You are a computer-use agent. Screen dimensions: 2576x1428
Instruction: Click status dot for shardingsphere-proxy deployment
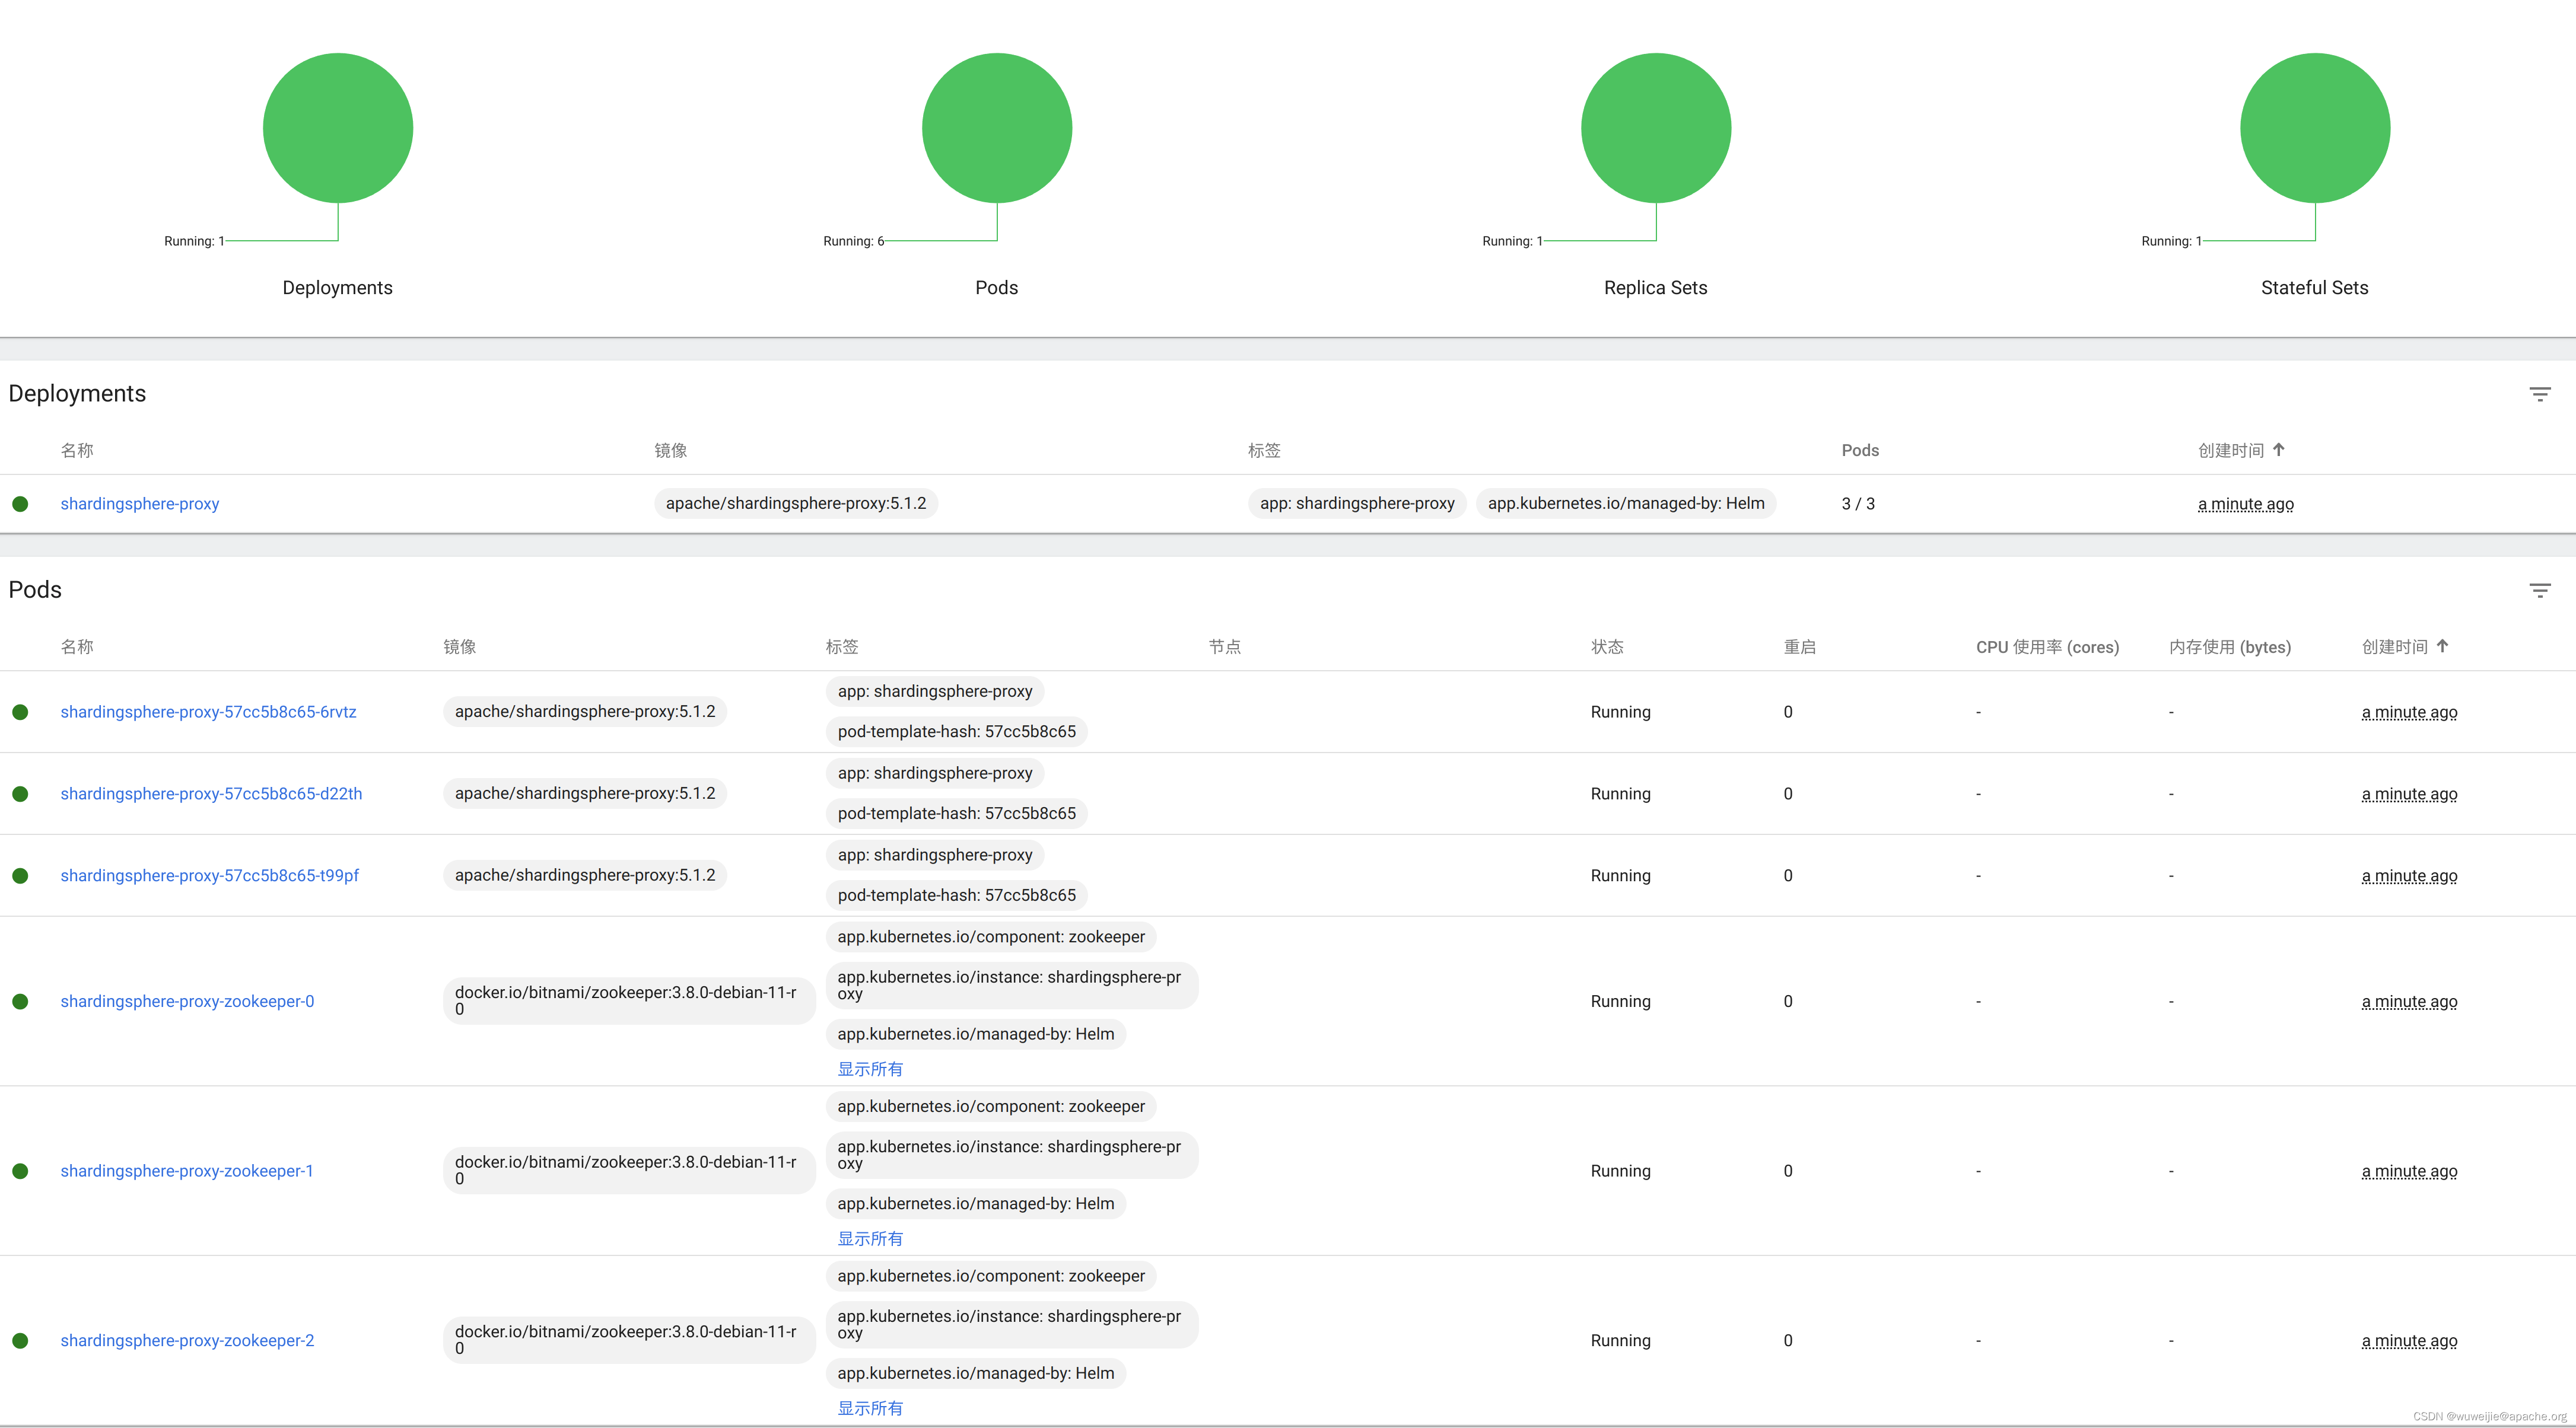pos(20,503)
